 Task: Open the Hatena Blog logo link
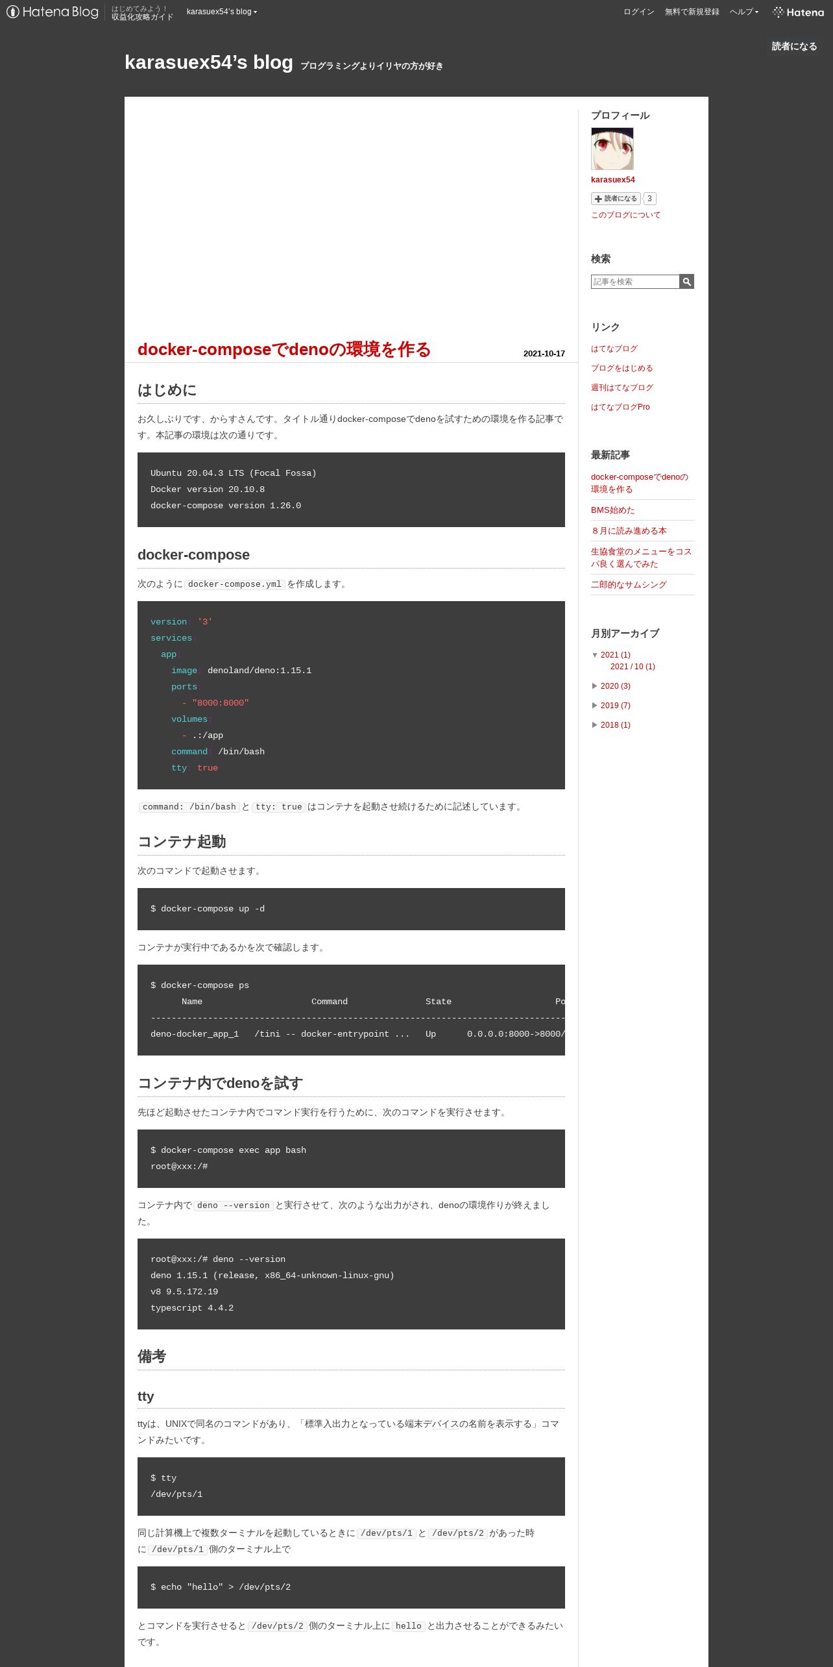point(53,12)
